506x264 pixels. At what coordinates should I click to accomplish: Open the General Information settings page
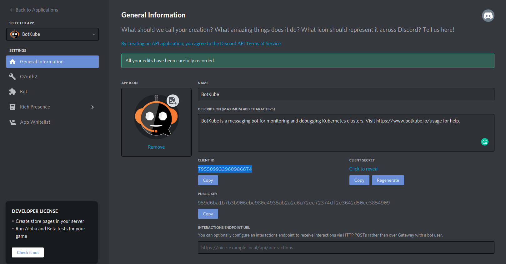[x=53, y=62]
